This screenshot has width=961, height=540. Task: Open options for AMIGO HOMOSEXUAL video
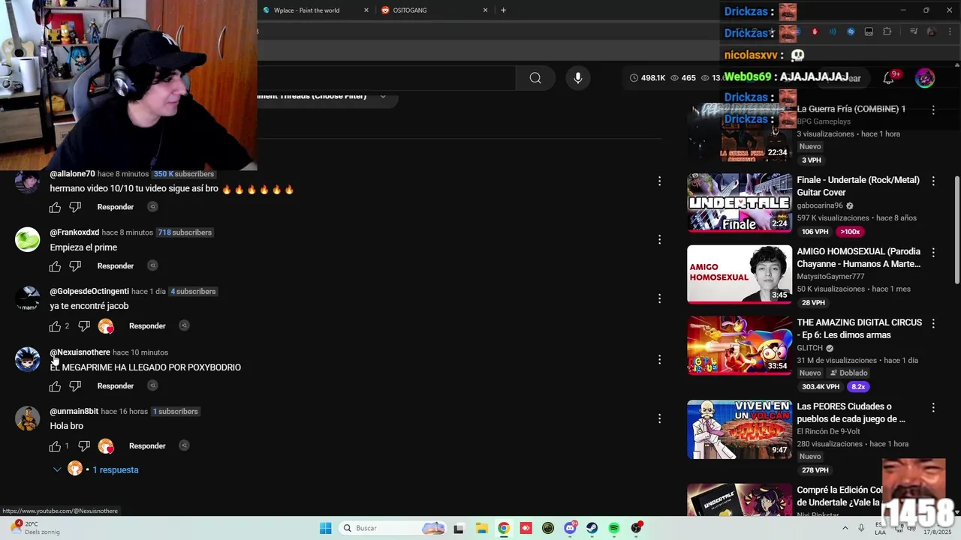pyautogui.click(x=933, y=252)
